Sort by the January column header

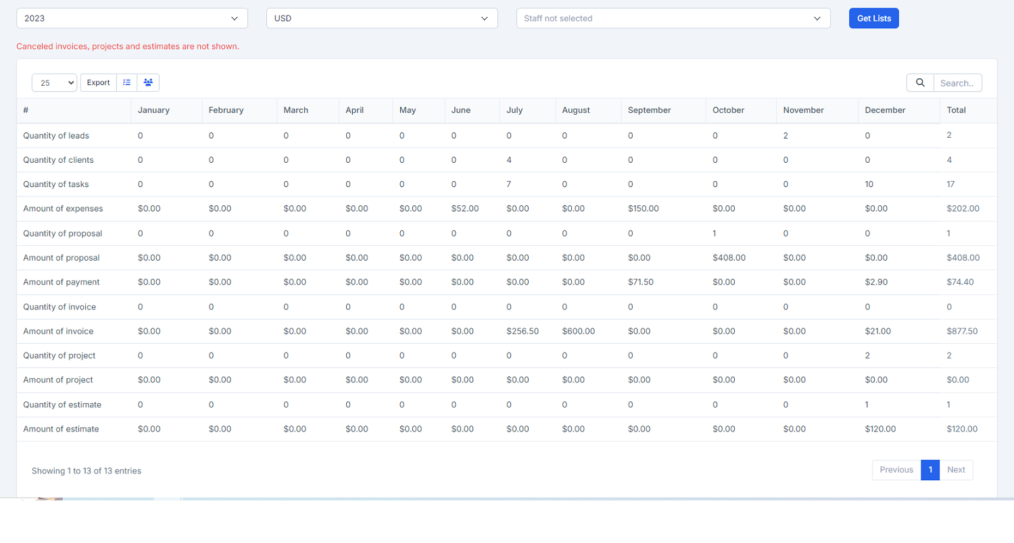click(166, 110)
